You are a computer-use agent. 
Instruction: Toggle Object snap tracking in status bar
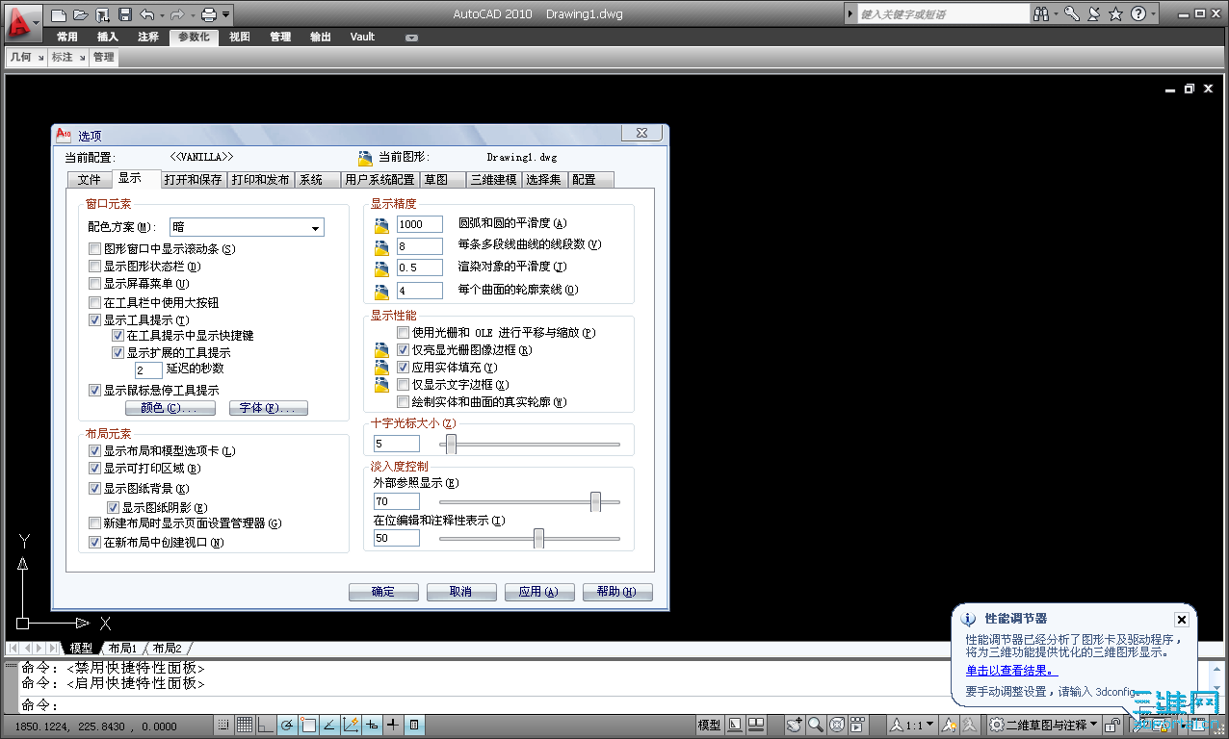point(329,725)
